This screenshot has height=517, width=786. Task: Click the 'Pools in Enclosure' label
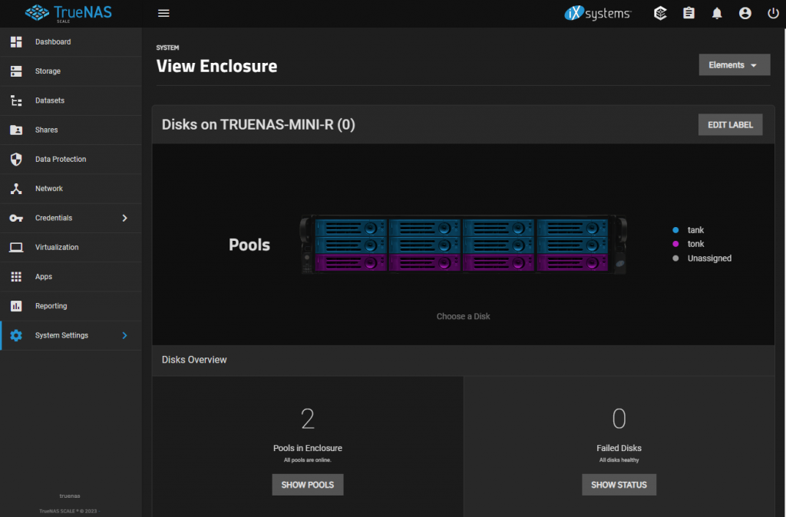pyautogui.click(x=308, y=449)
